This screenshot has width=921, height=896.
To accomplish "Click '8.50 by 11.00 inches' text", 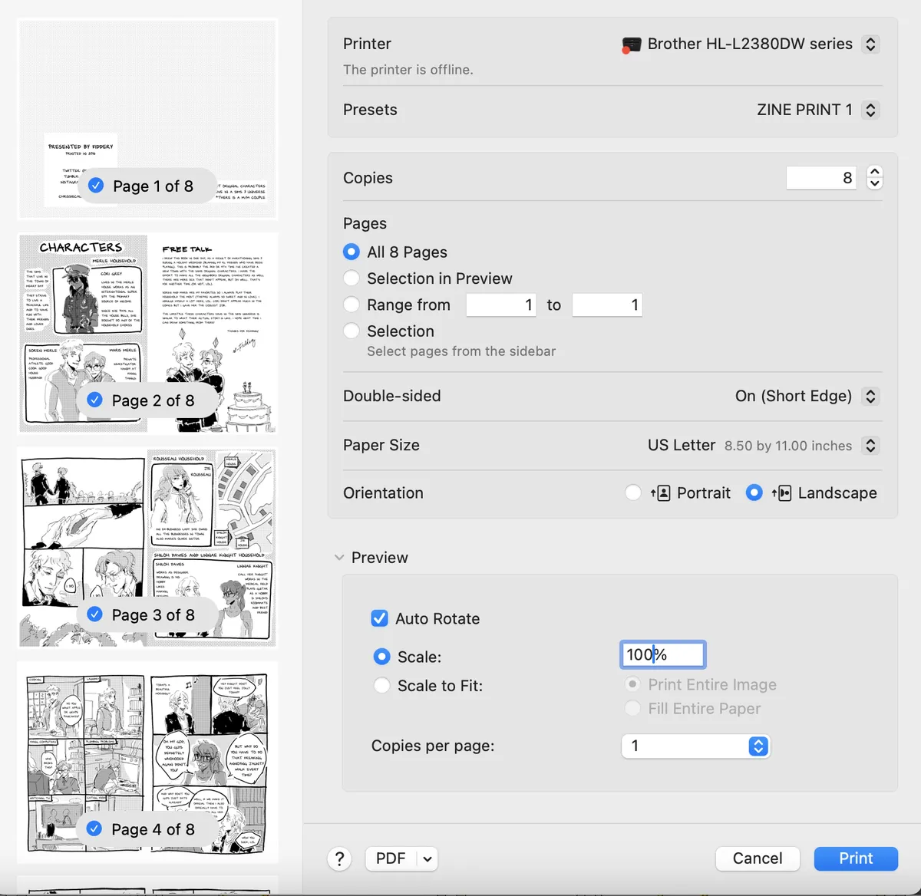I will coord(788,446).
